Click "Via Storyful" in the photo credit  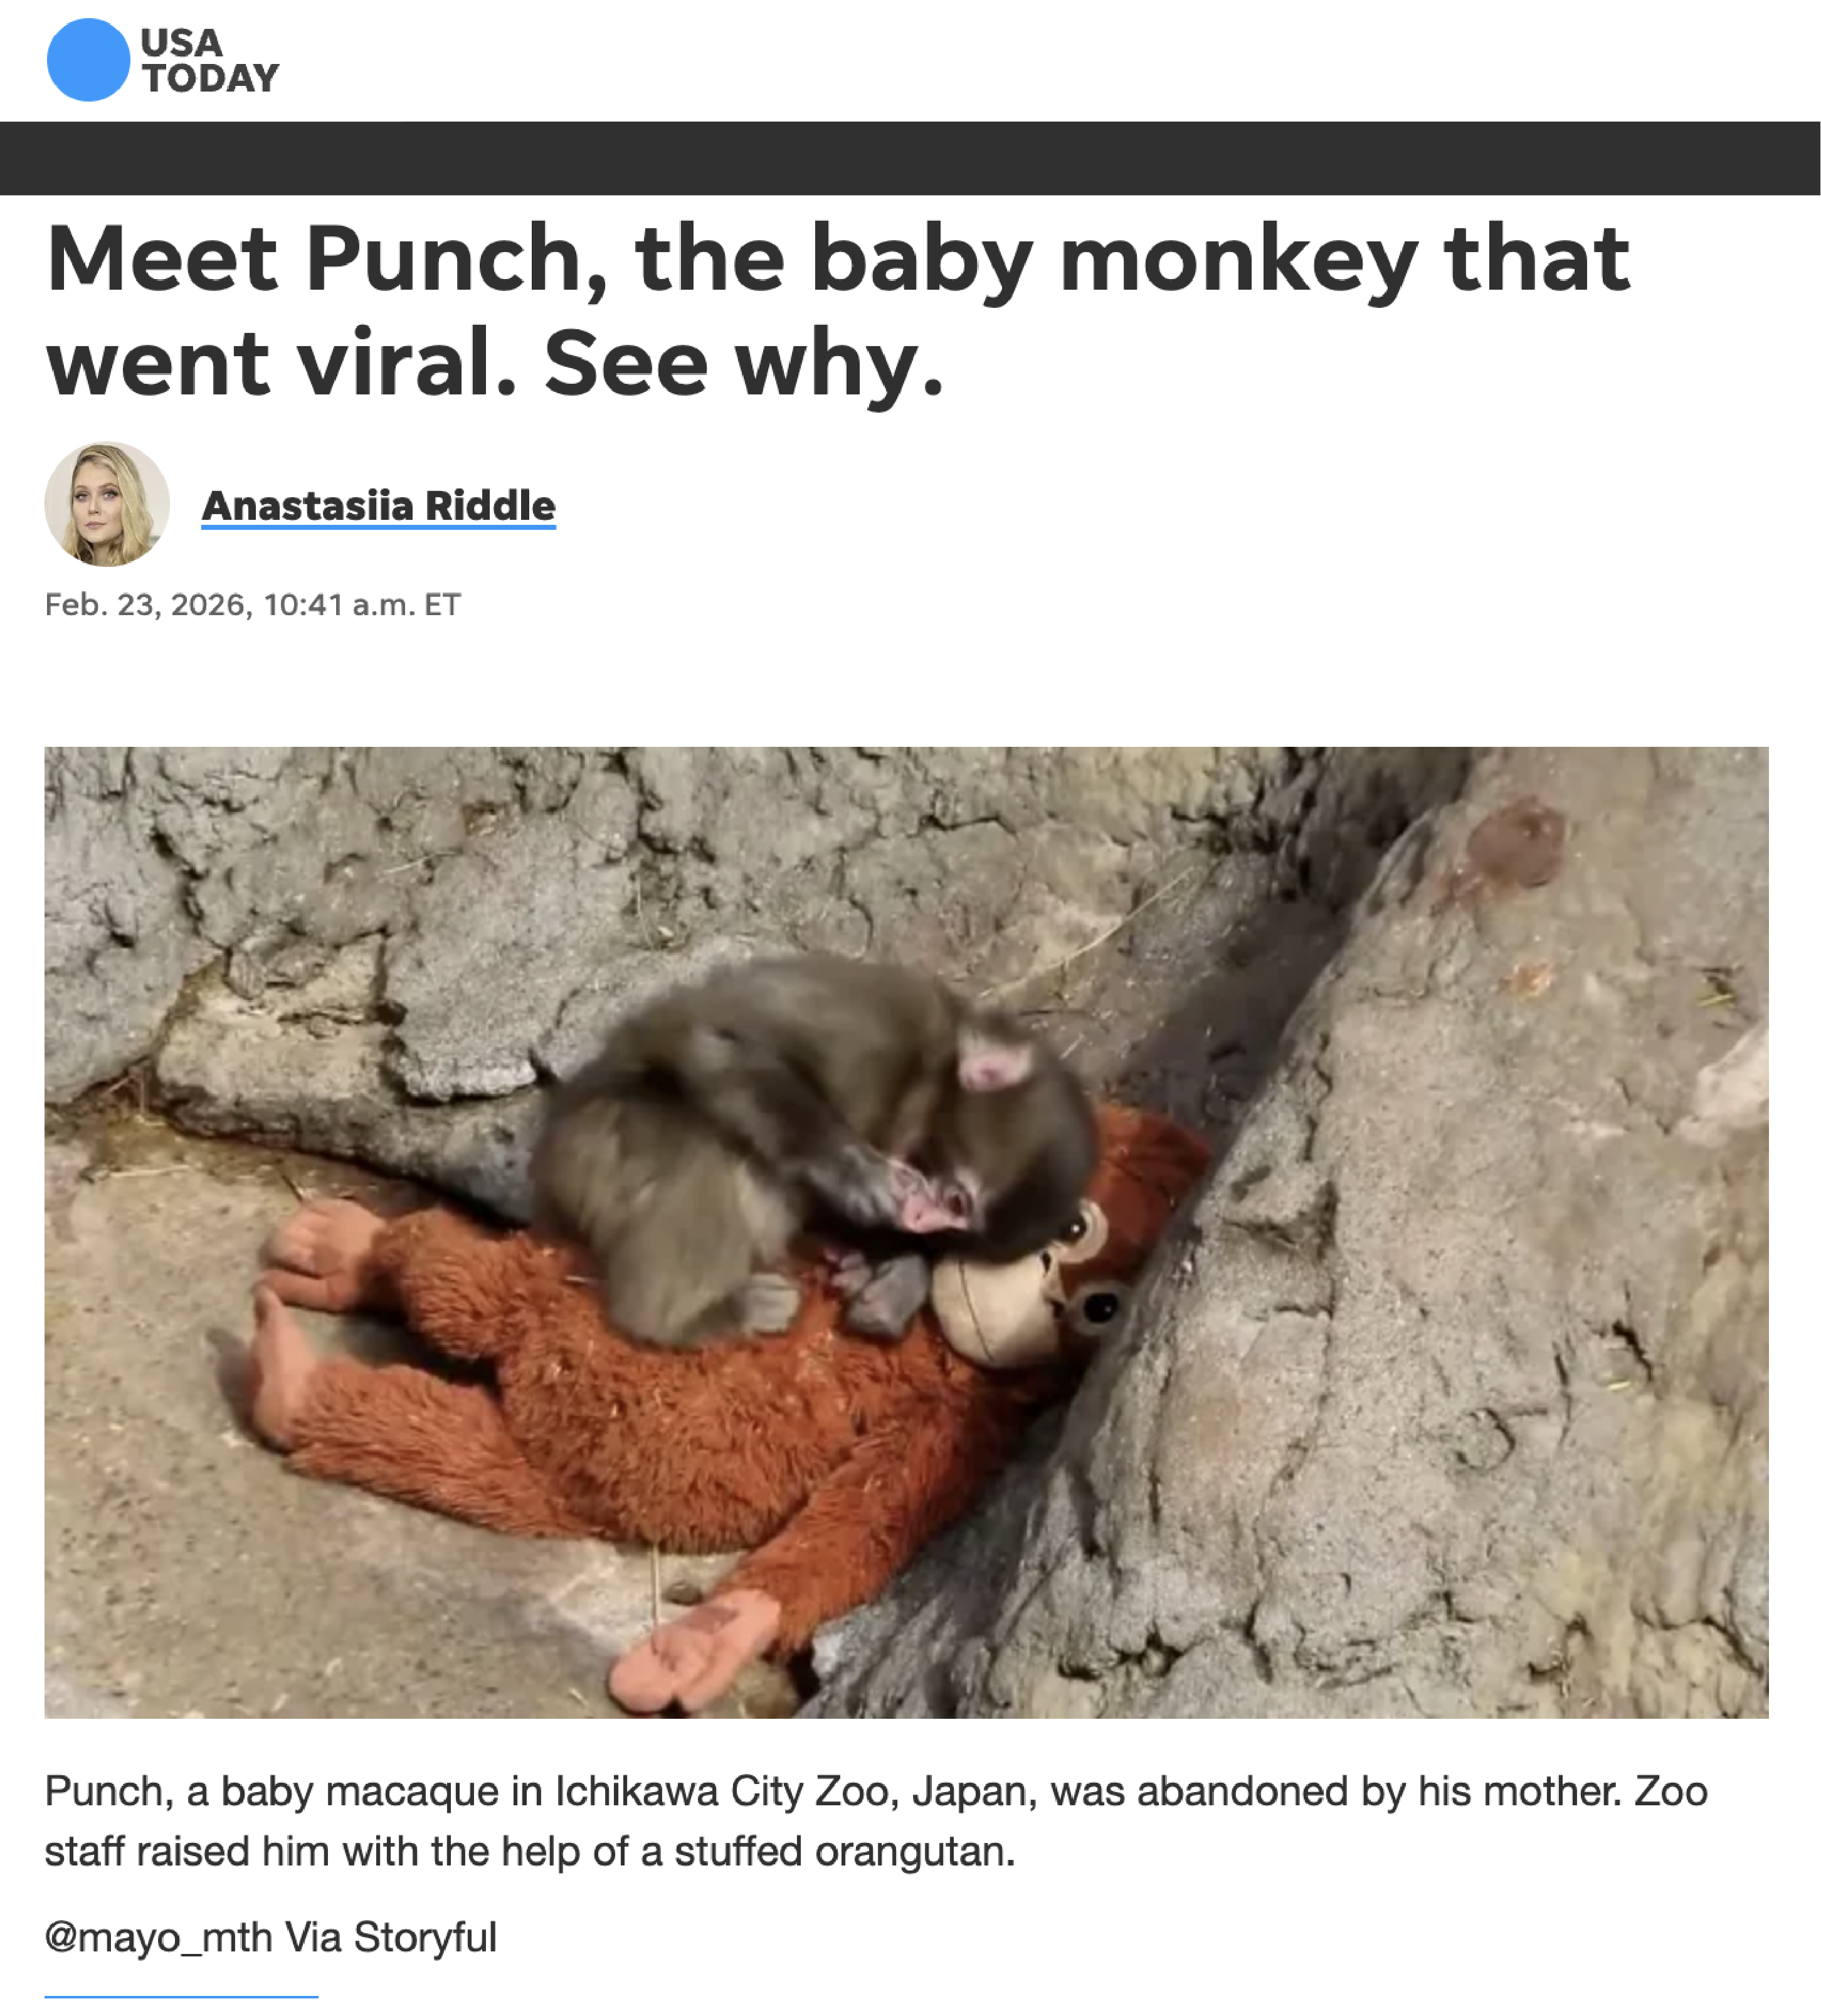(x=391, y=1937)
